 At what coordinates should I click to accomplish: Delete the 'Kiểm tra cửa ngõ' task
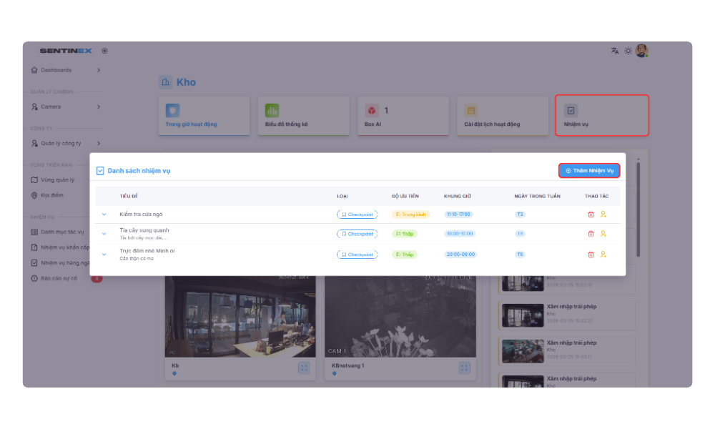tap(591, 214)
